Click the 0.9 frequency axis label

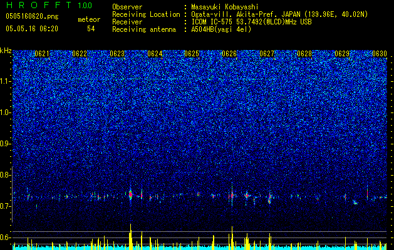(x=6, y=144)
